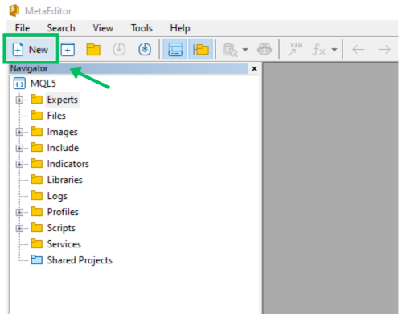Select the Libraries folder label
The image size is (402, 318).
65,180
